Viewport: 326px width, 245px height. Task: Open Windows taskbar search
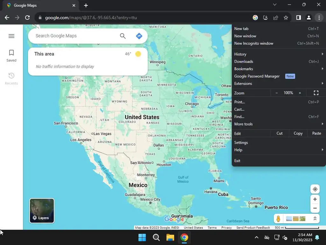pos(156,237)
